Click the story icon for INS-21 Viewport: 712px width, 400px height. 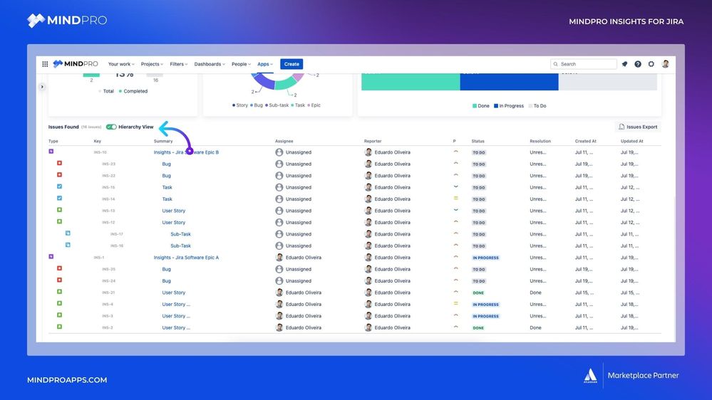pos(59,292)
